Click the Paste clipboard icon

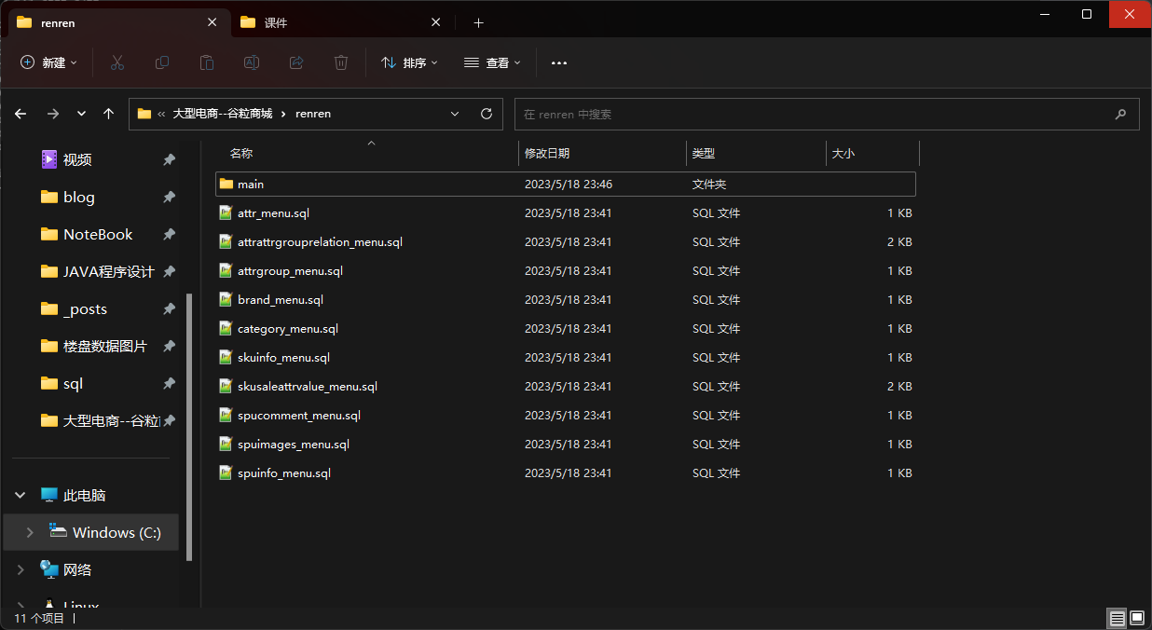pos(207,62)
